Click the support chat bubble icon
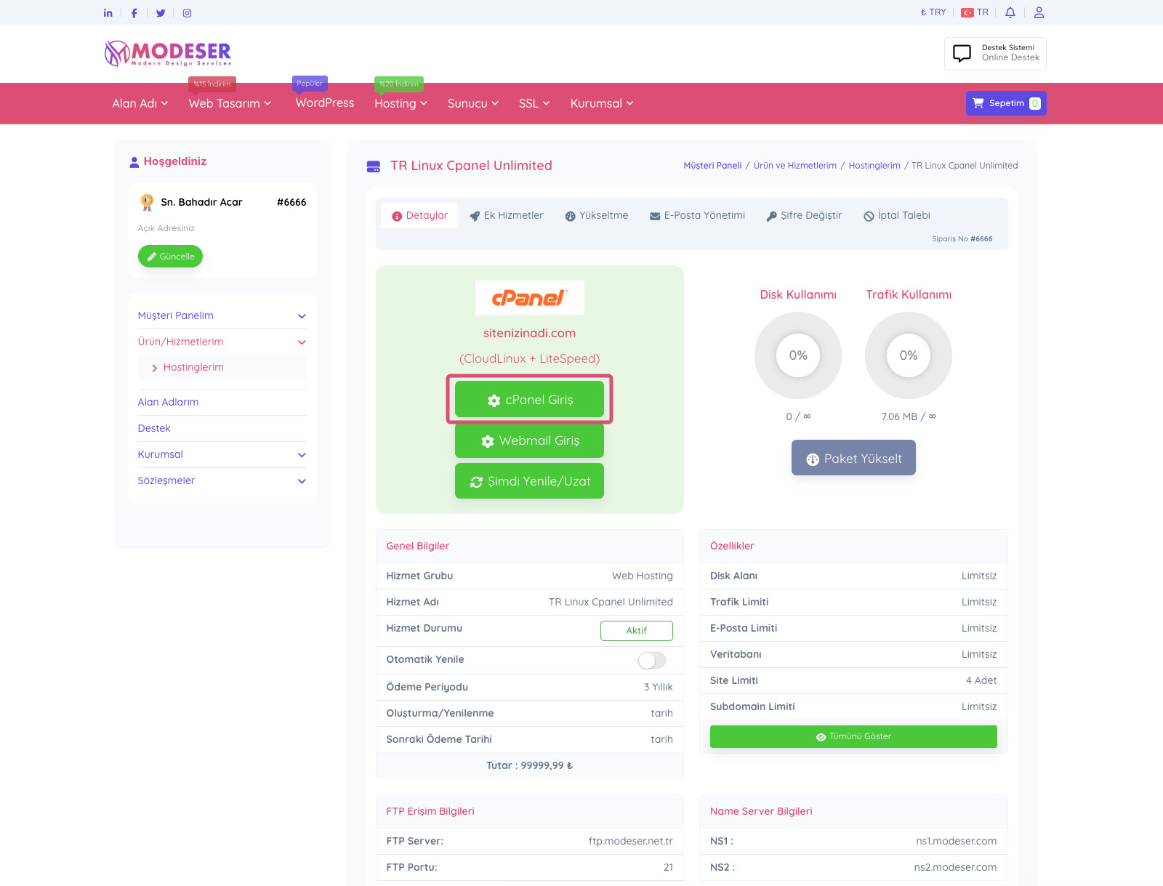 click(962, 53)
